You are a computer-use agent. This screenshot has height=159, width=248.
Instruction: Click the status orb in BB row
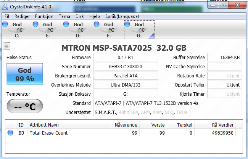(10, 133)
